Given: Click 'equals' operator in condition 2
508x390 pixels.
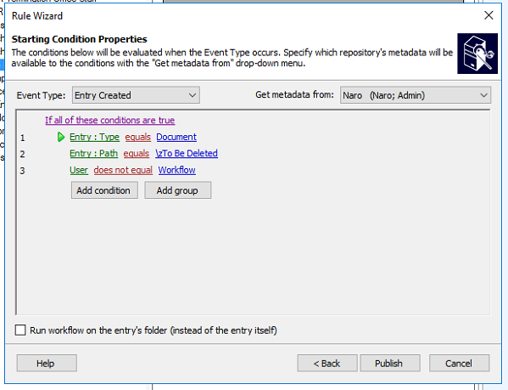Looking at the screenshot, I should (x=137, y=153).
